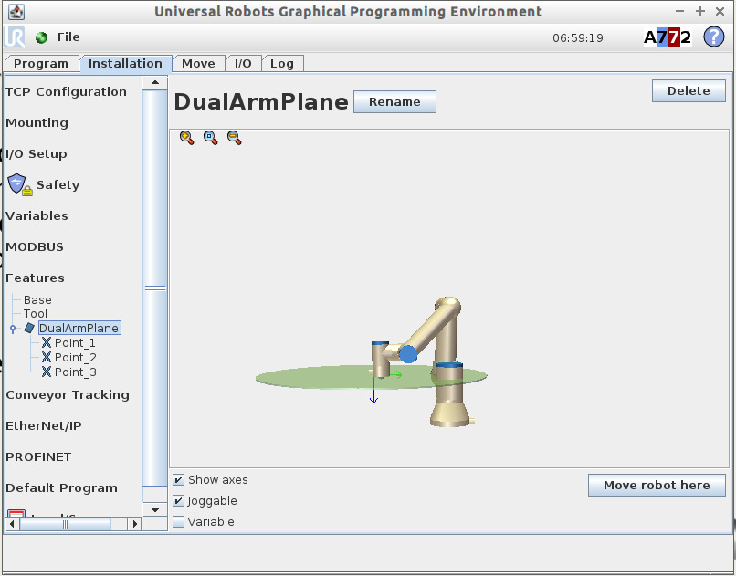Screen dimensions: 736x576
Task: Click the Delete button
Action: pyautogui.click(x=689, y=90)
